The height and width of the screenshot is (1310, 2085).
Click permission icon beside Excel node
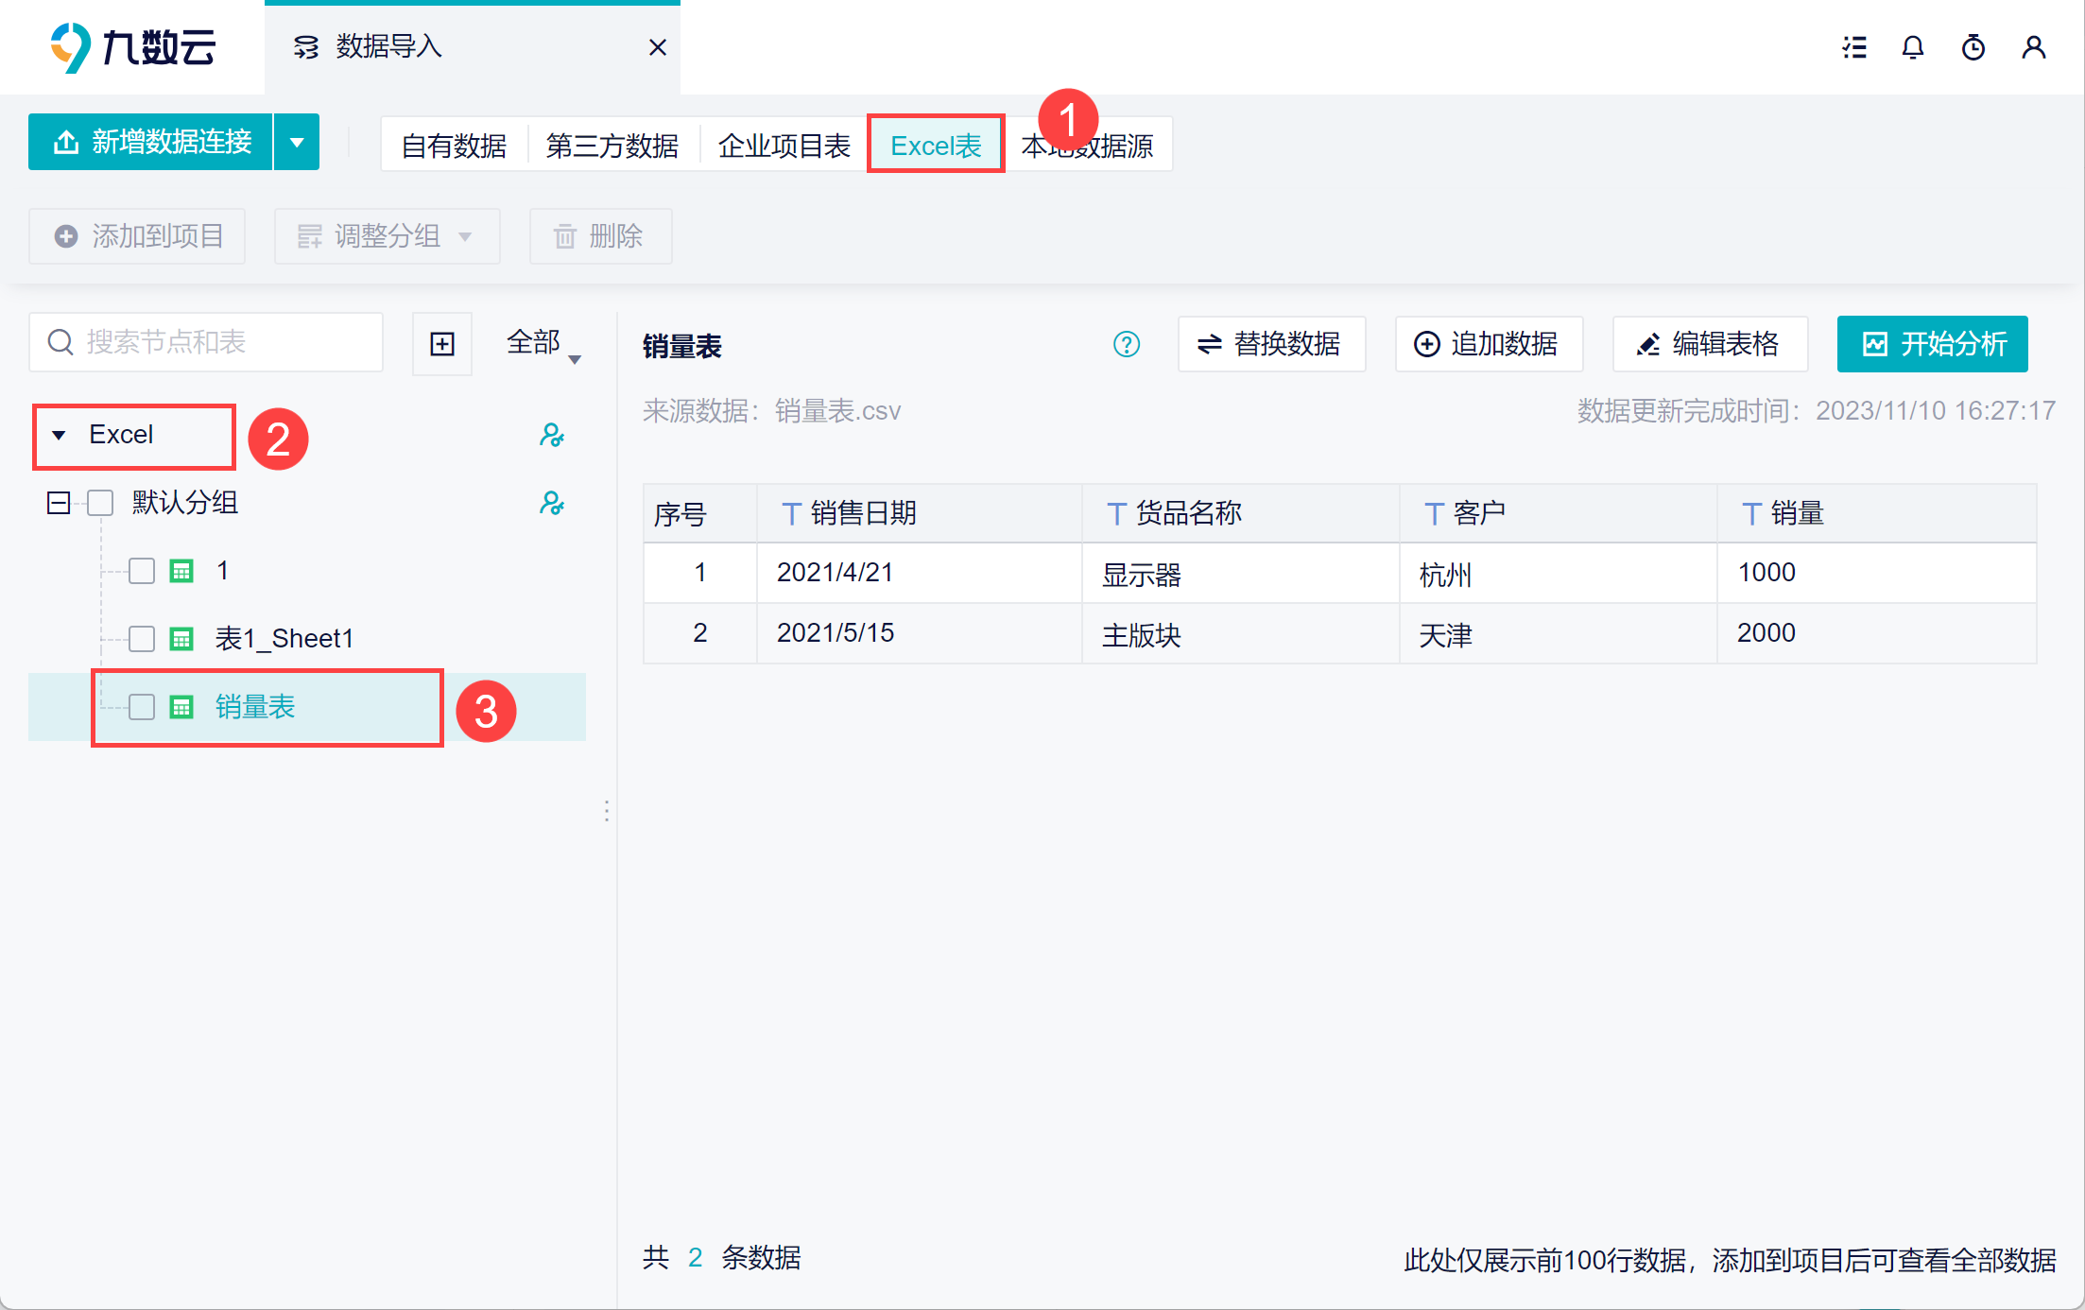pyautogui.click(x=552, y=435)
